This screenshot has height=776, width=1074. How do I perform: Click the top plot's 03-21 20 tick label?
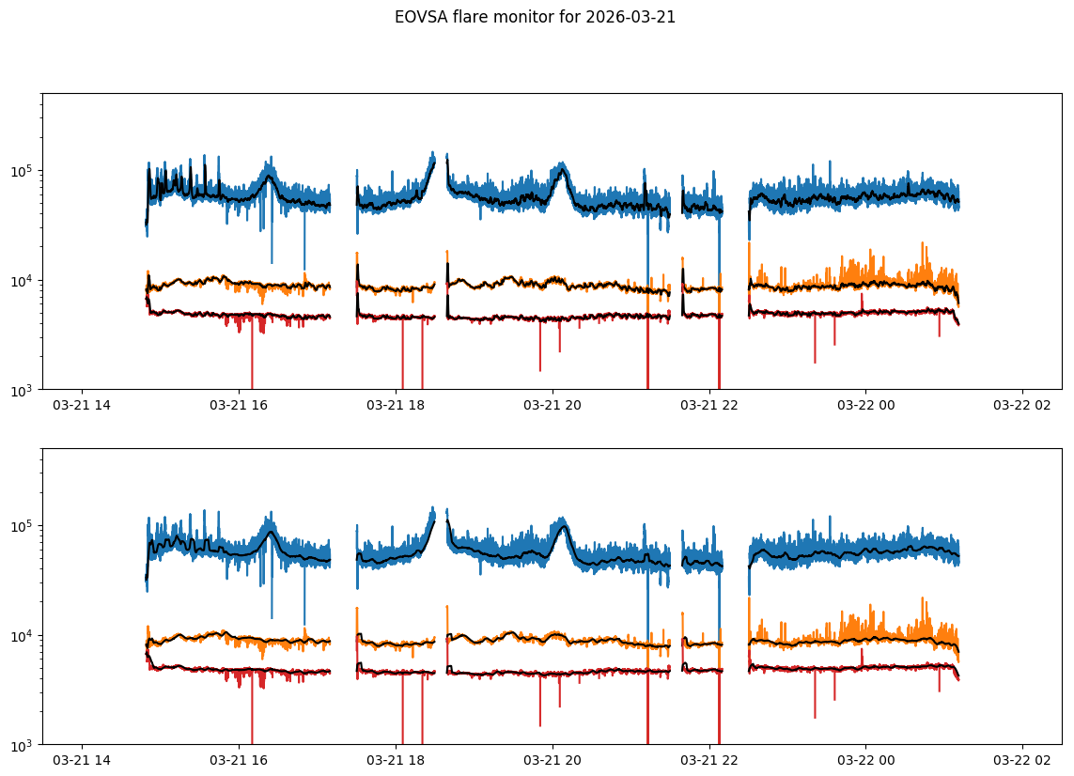(x=553, y=406)
